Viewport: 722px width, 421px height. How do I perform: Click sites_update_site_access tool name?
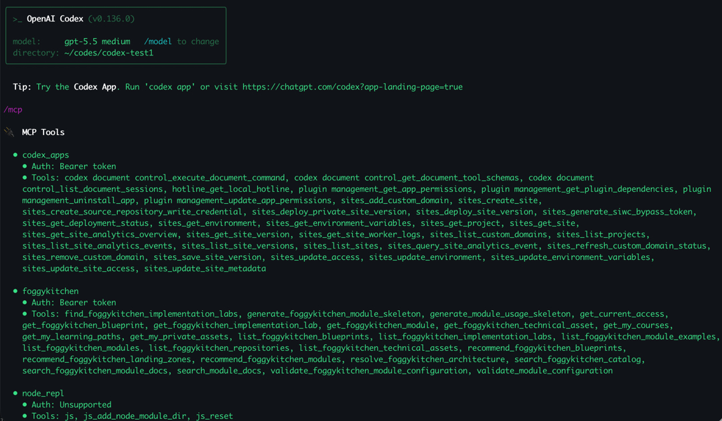pos(78,269)
